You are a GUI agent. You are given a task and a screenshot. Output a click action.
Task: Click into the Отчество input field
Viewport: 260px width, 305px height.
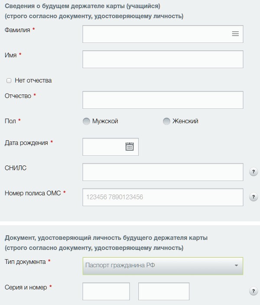pyautogui.click(x=163, y=100)
